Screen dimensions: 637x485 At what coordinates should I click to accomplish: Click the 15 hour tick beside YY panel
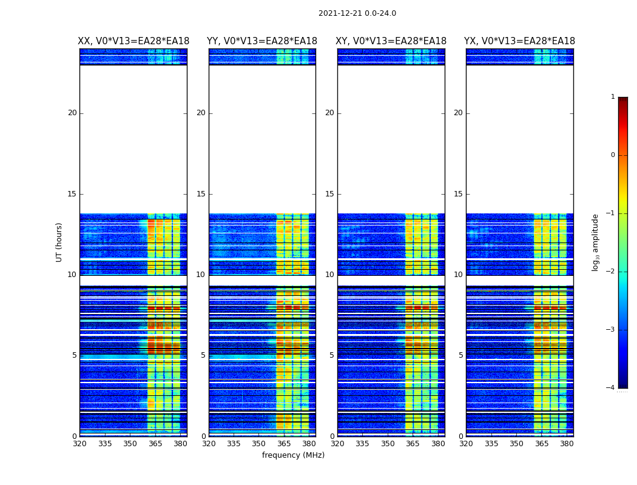tap(200, 194)
